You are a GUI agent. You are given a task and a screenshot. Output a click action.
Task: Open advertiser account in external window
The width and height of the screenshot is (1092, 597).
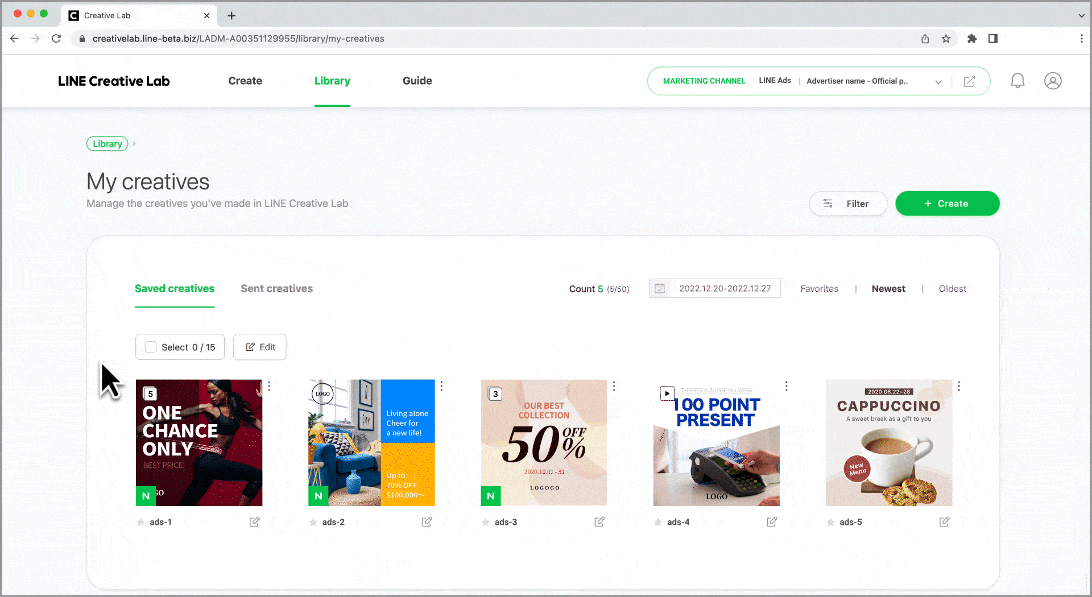click(970, 81)
